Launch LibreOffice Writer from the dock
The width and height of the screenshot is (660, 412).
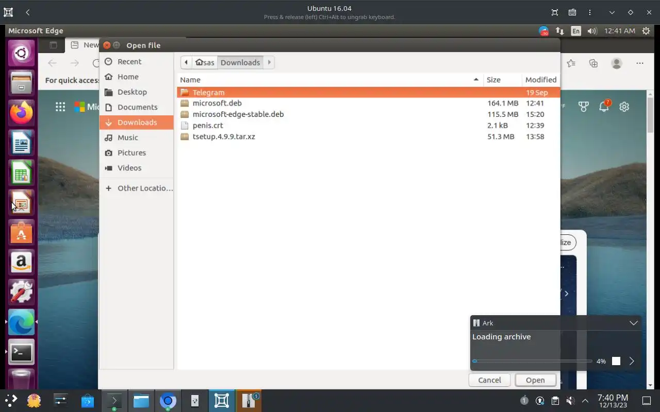coord(21,143)
